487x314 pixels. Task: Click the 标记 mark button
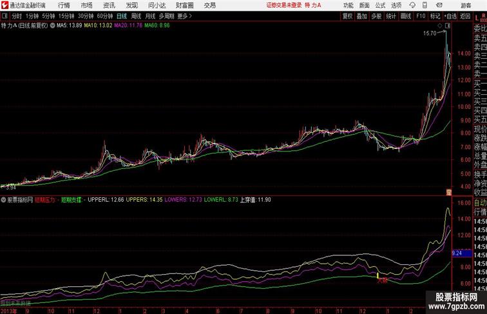coord(435,16)
